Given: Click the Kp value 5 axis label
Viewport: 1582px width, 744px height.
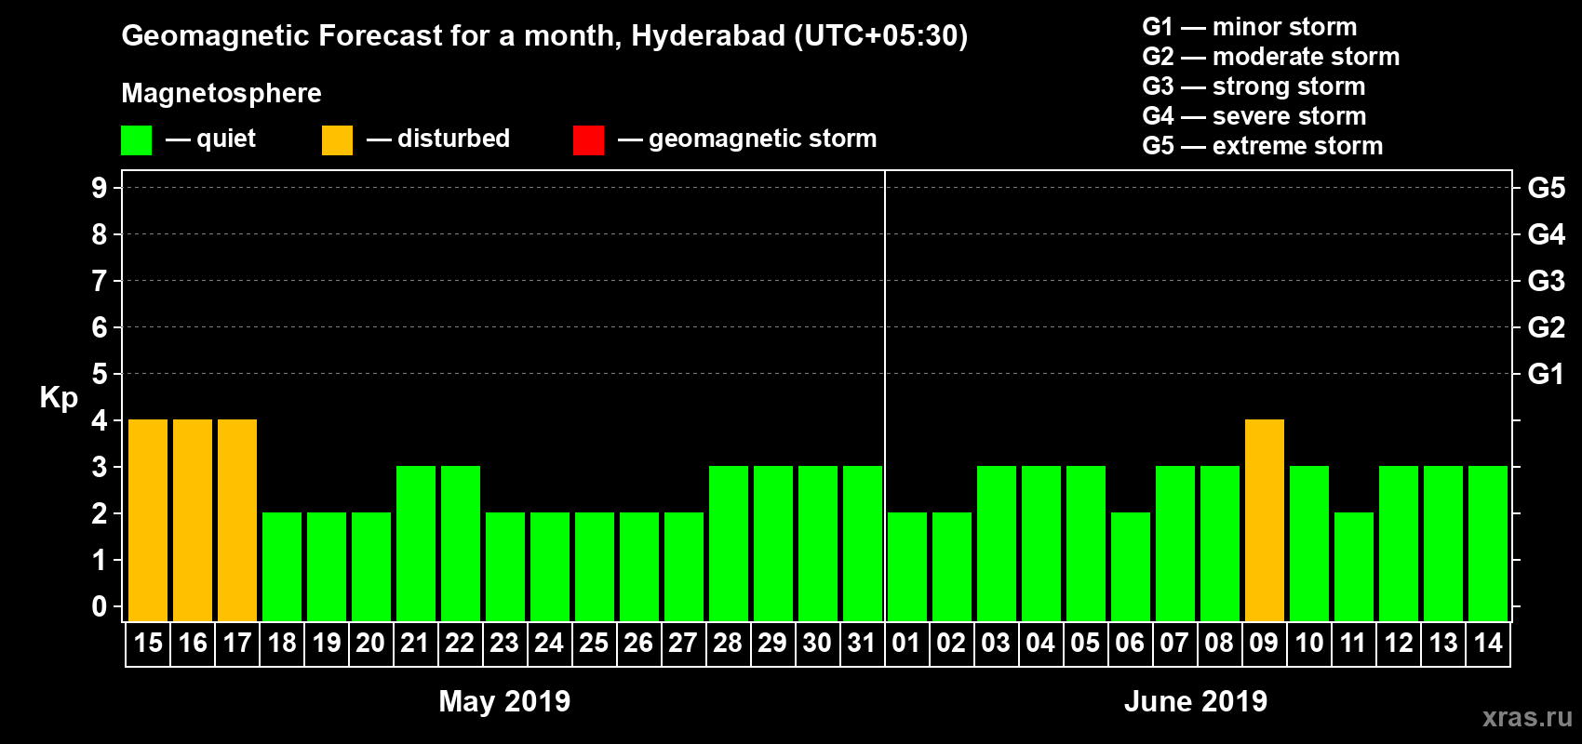Looking at the screenshot, I should pyautogui.click(x=100, y=374).
